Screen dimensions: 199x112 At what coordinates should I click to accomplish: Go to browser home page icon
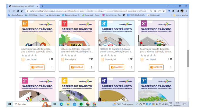tap(22, 11)
